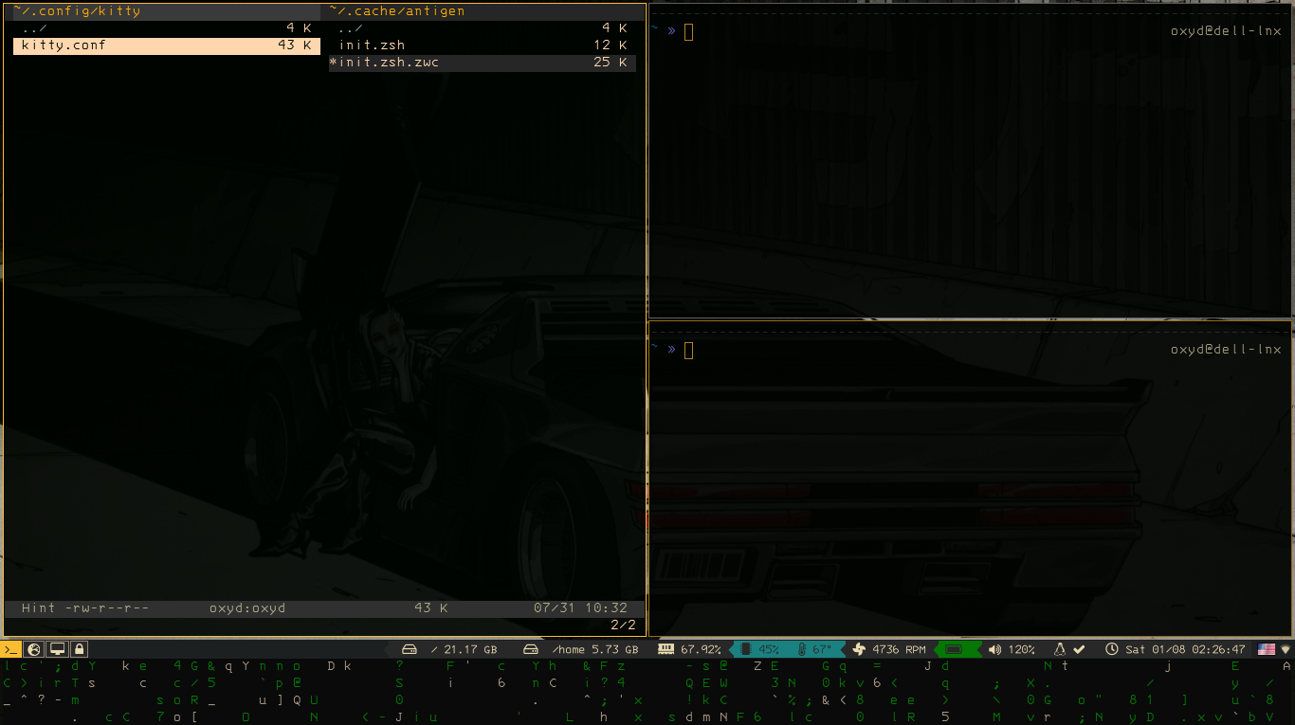Click the Sat 01/08 02:26:47 date
Screen dimensions: 1295x725
(1185, 649)
